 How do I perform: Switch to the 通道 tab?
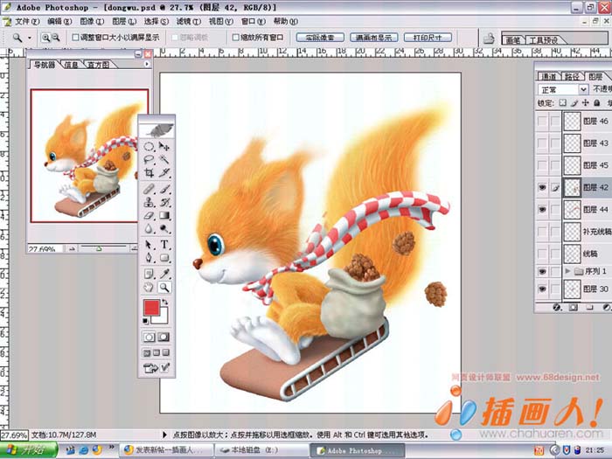(549, 77)
